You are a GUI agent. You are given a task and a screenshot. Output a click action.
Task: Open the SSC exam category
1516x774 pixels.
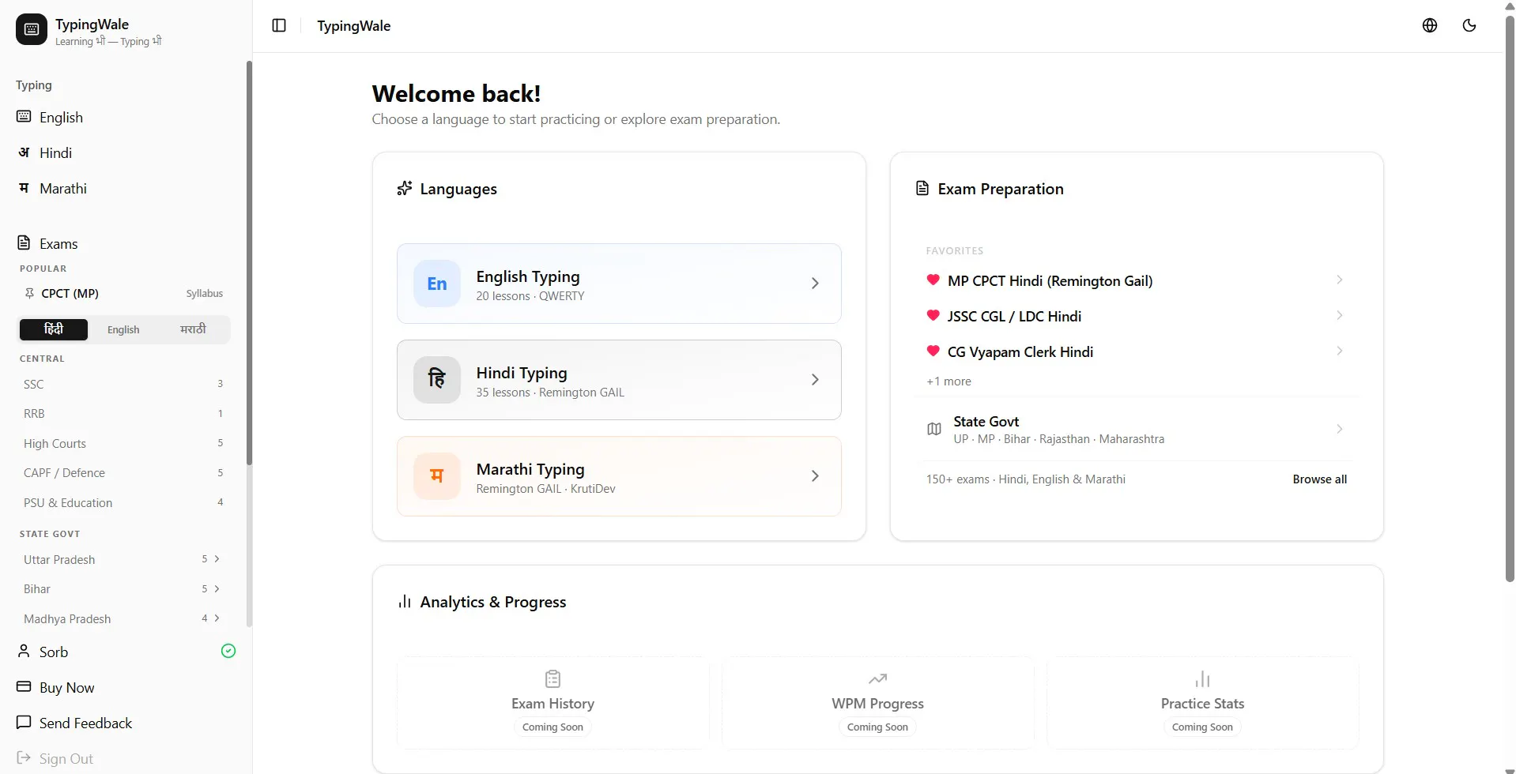point(123,384)
